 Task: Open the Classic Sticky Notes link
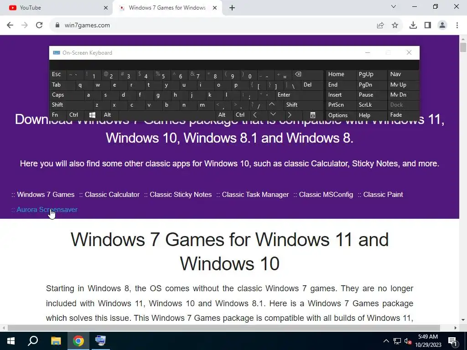click(x=181, y=195)
